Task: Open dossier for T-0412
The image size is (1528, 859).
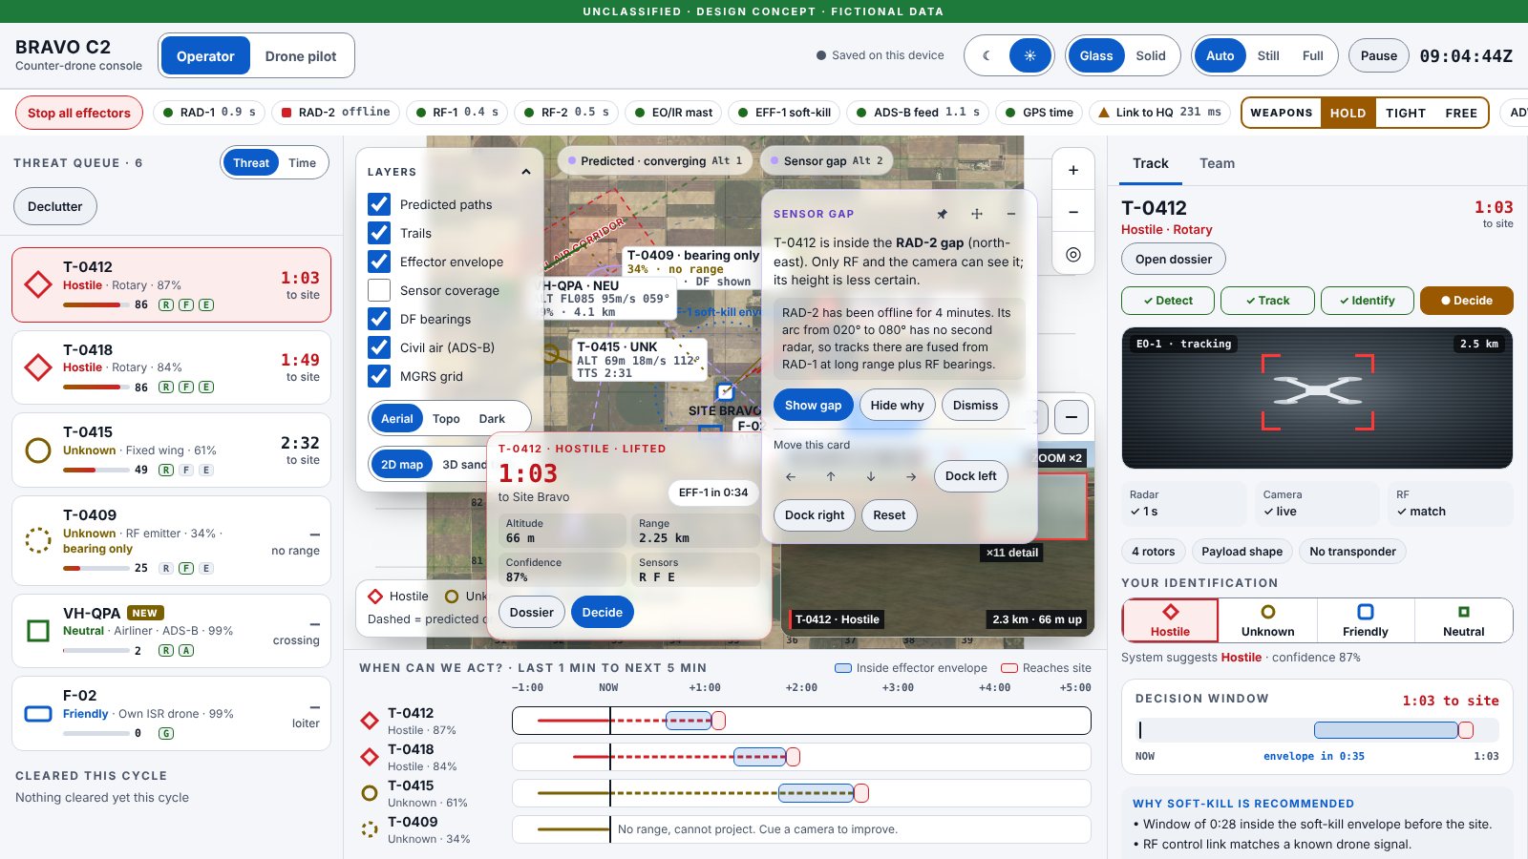Action: click(1174, 259)
